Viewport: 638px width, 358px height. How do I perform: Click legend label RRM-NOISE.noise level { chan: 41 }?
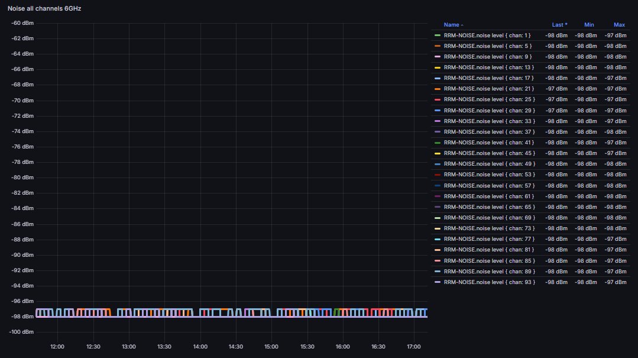point(488,143)
